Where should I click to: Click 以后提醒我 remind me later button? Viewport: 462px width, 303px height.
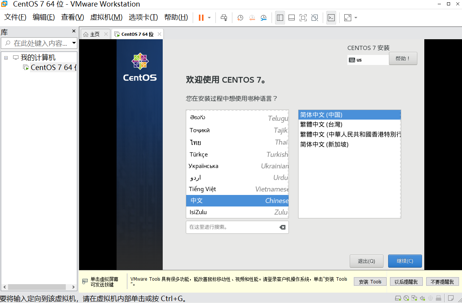(x=406, y=281)
